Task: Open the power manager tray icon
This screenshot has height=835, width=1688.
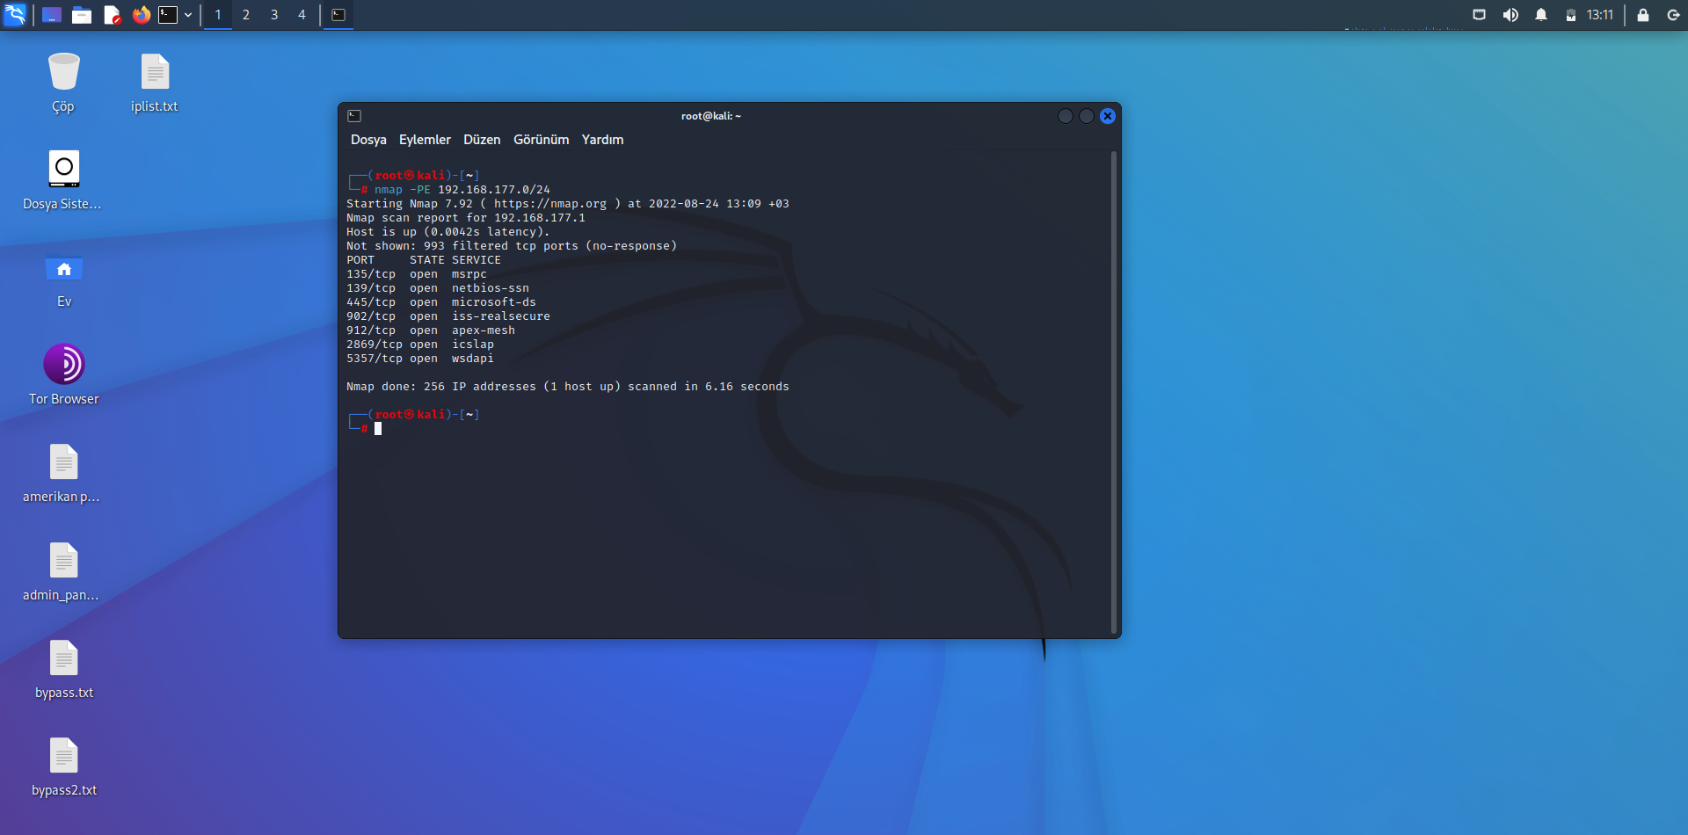Action: (x=1571, y=15)
